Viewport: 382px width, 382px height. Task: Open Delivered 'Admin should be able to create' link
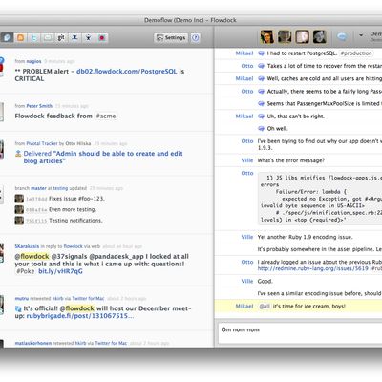click(103, 158)
